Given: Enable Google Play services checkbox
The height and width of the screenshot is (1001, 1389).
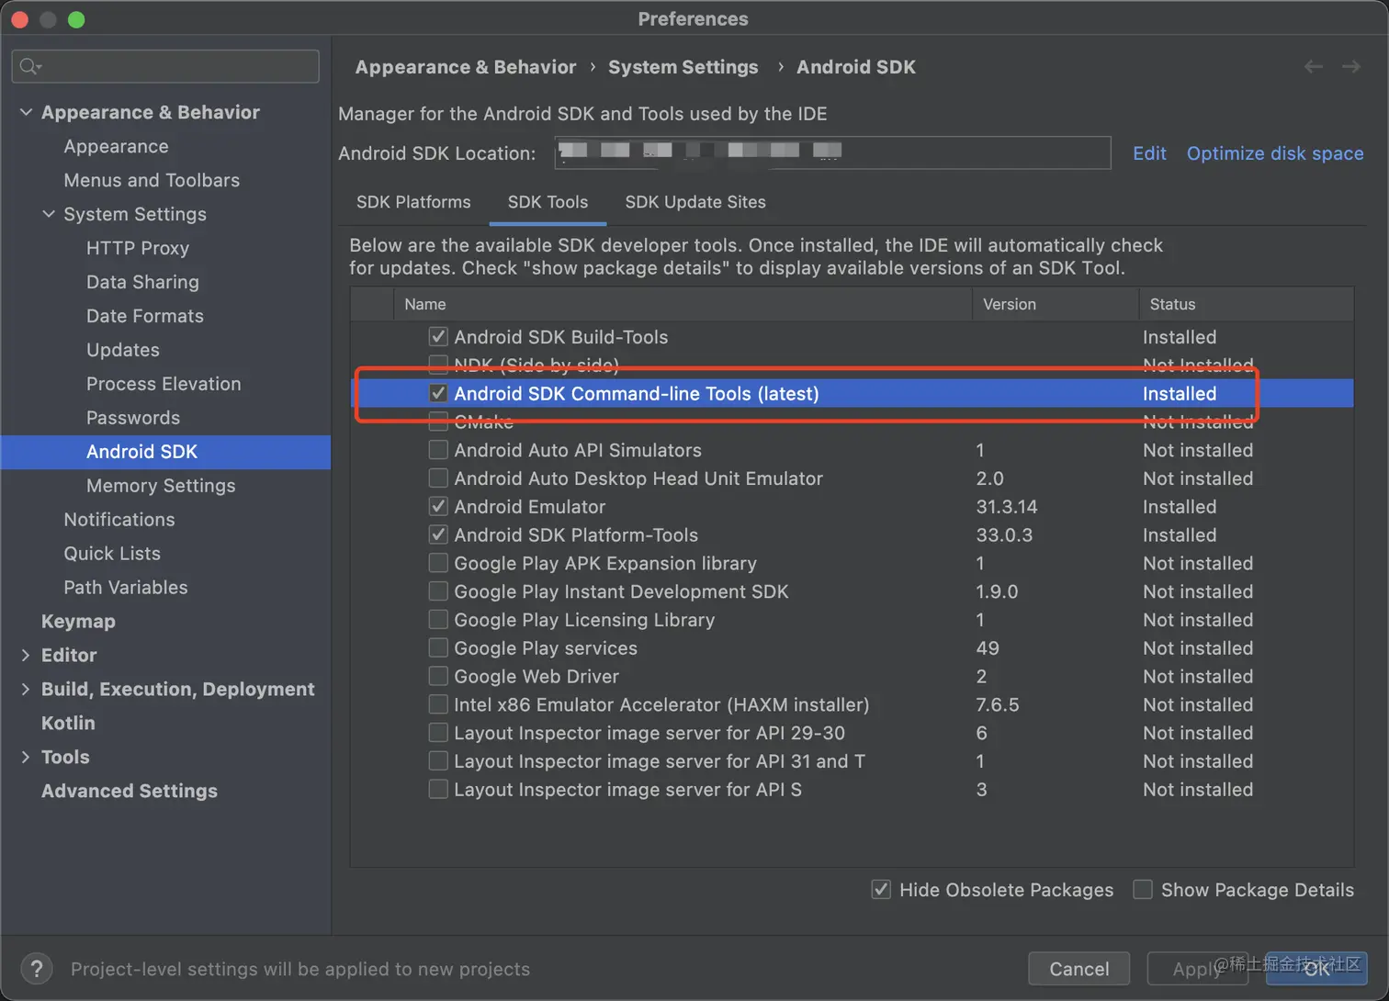Looking at the screenshot, I should click(438, 648).
